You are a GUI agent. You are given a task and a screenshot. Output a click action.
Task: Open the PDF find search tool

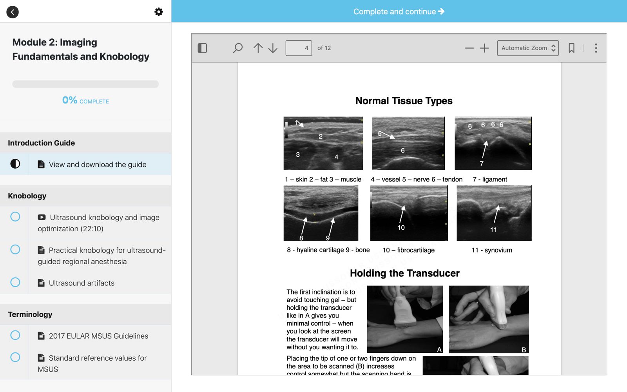pos(237,48)
